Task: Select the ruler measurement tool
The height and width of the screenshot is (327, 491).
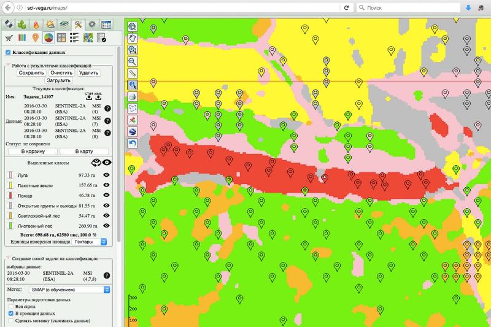Action: click(133, 73)
